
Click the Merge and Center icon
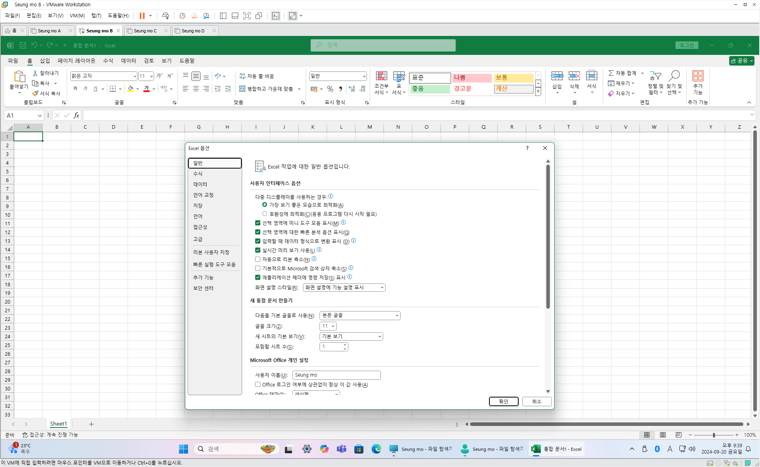[243, 89]
